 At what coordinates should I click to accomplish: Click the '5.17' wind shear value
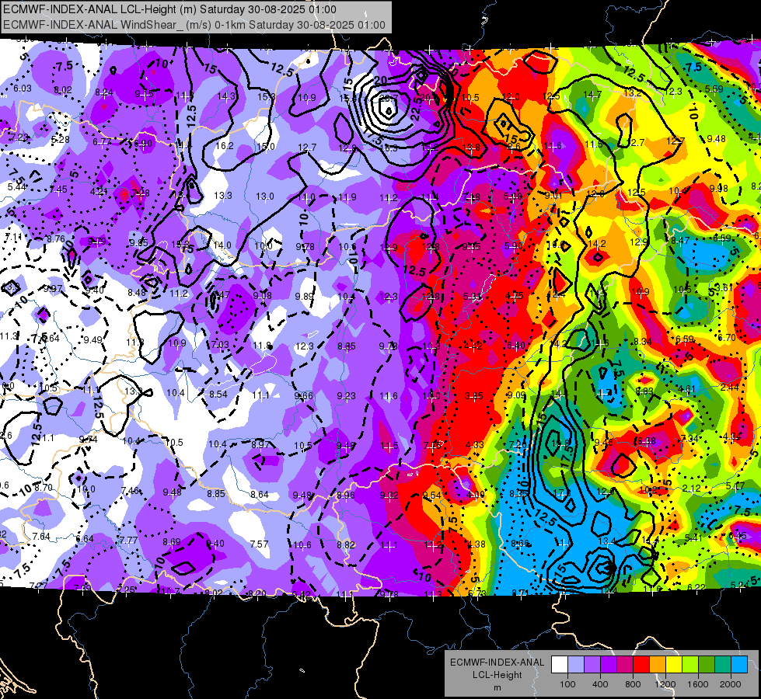[735, 486]
